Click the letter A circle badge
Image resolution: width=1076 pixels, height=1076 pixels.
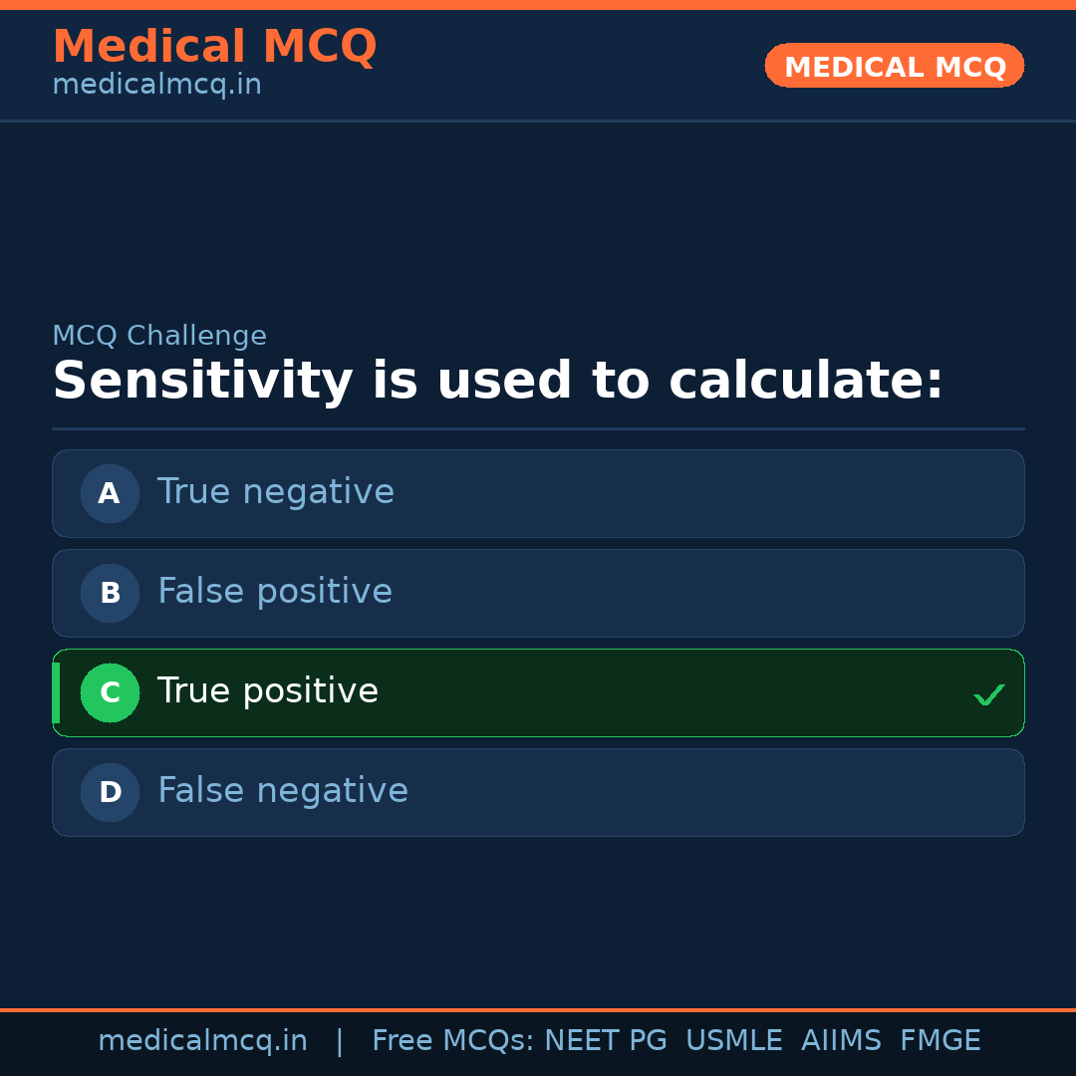point(110,493)
